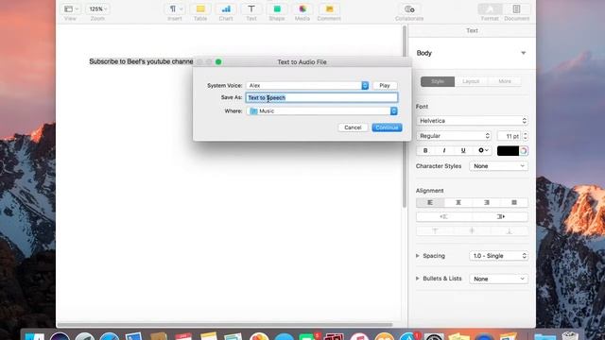
Task: Open the Document inspector button
Action: [517, 8]
